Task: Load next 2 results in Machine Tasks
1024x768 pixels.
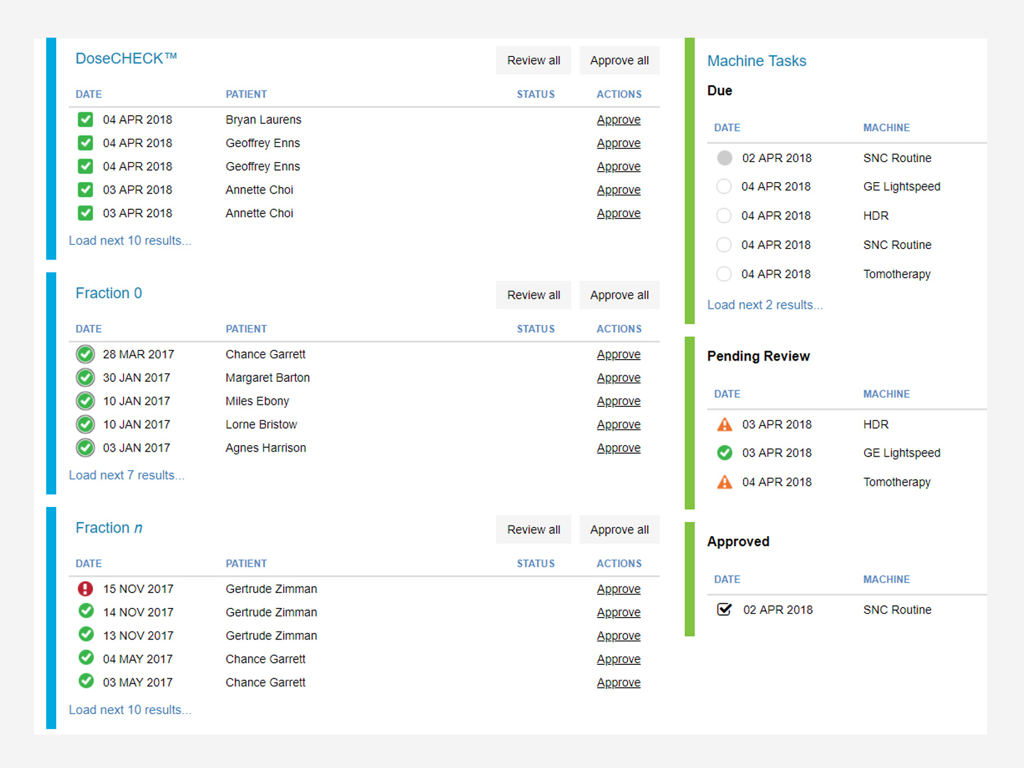Action: pyautogui.click(x=764, y=305)
